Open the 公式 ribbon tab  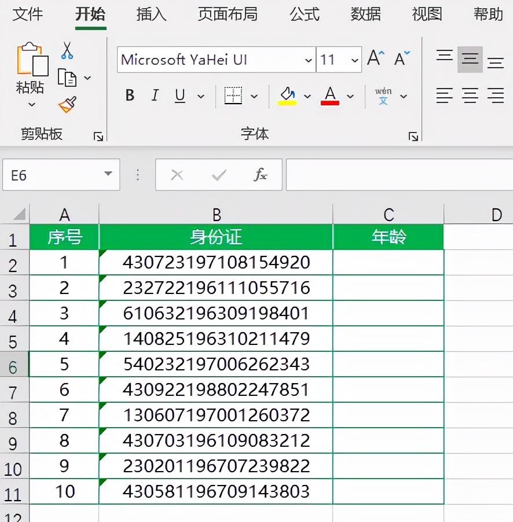(305, 14)
